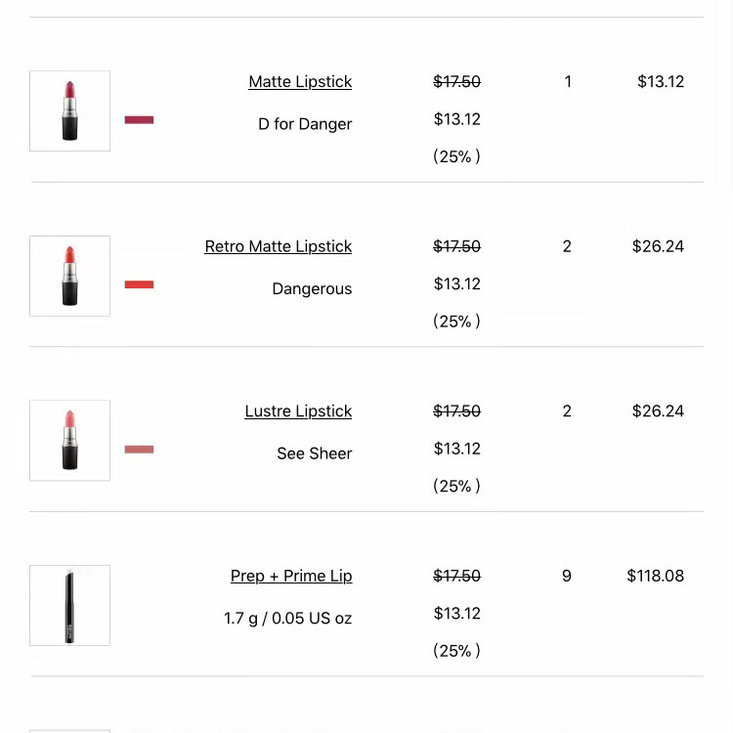Open the Retro Matte Lipstick link

pyautogui.click(x=279, y=246)
